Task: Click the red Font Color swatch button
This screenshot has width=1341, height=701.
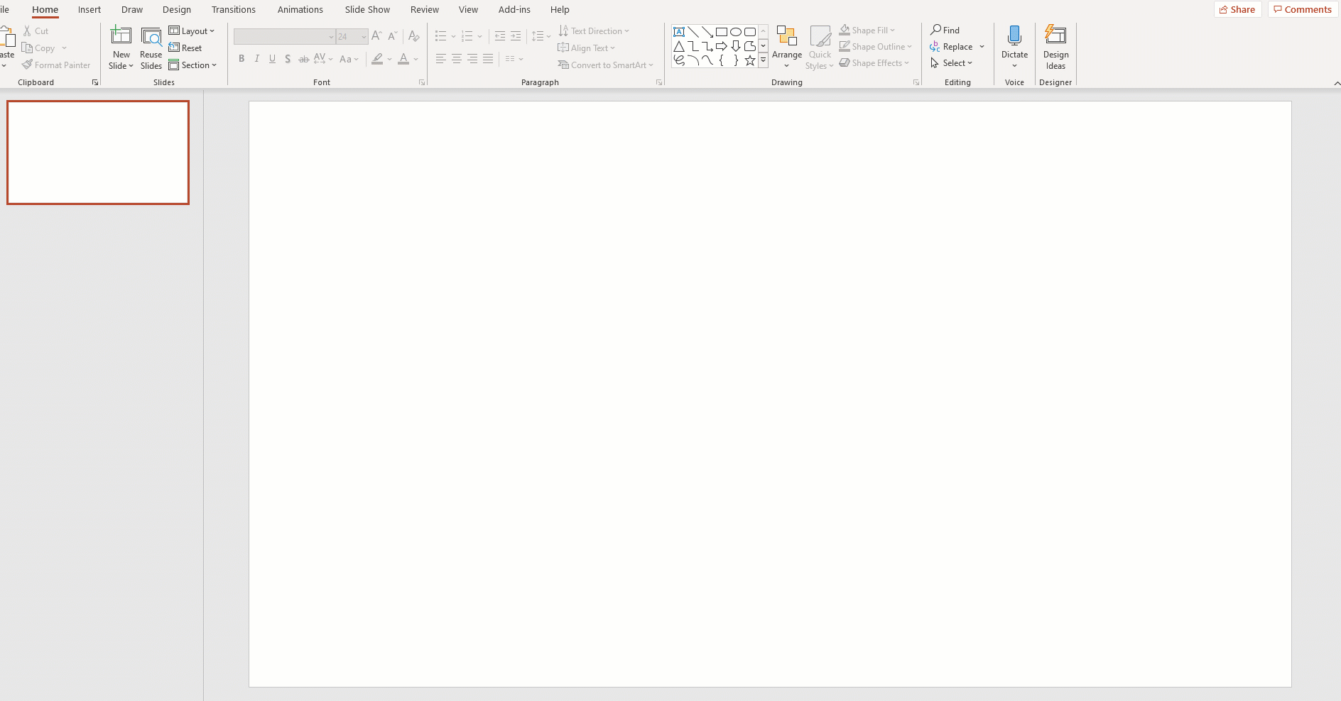Action: coord(403,59)
